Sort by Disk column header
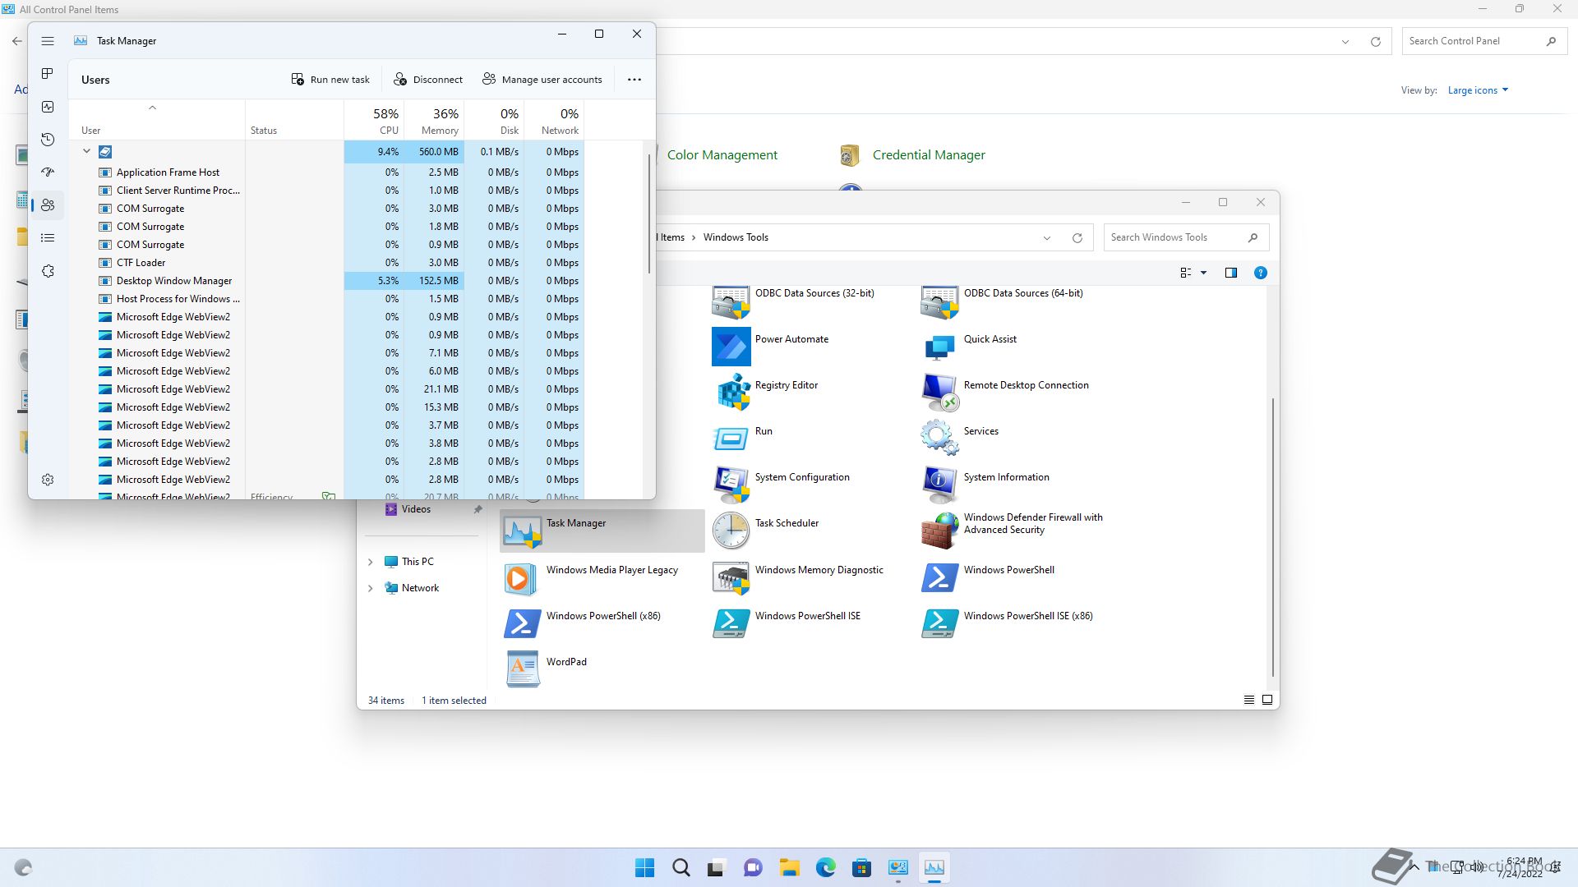1578x887 pixels. (494, 120)
